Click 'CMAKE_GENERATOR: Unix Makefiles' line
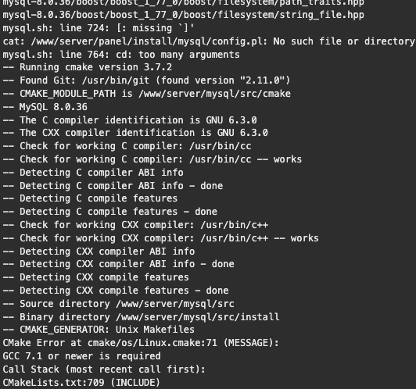The height and width of the screenshot is (389, 416). [99, 330]
